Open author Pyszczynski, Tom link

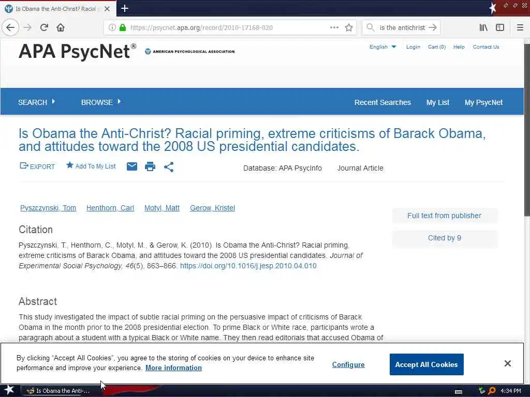pyautogui.click(x=48, y=208)
